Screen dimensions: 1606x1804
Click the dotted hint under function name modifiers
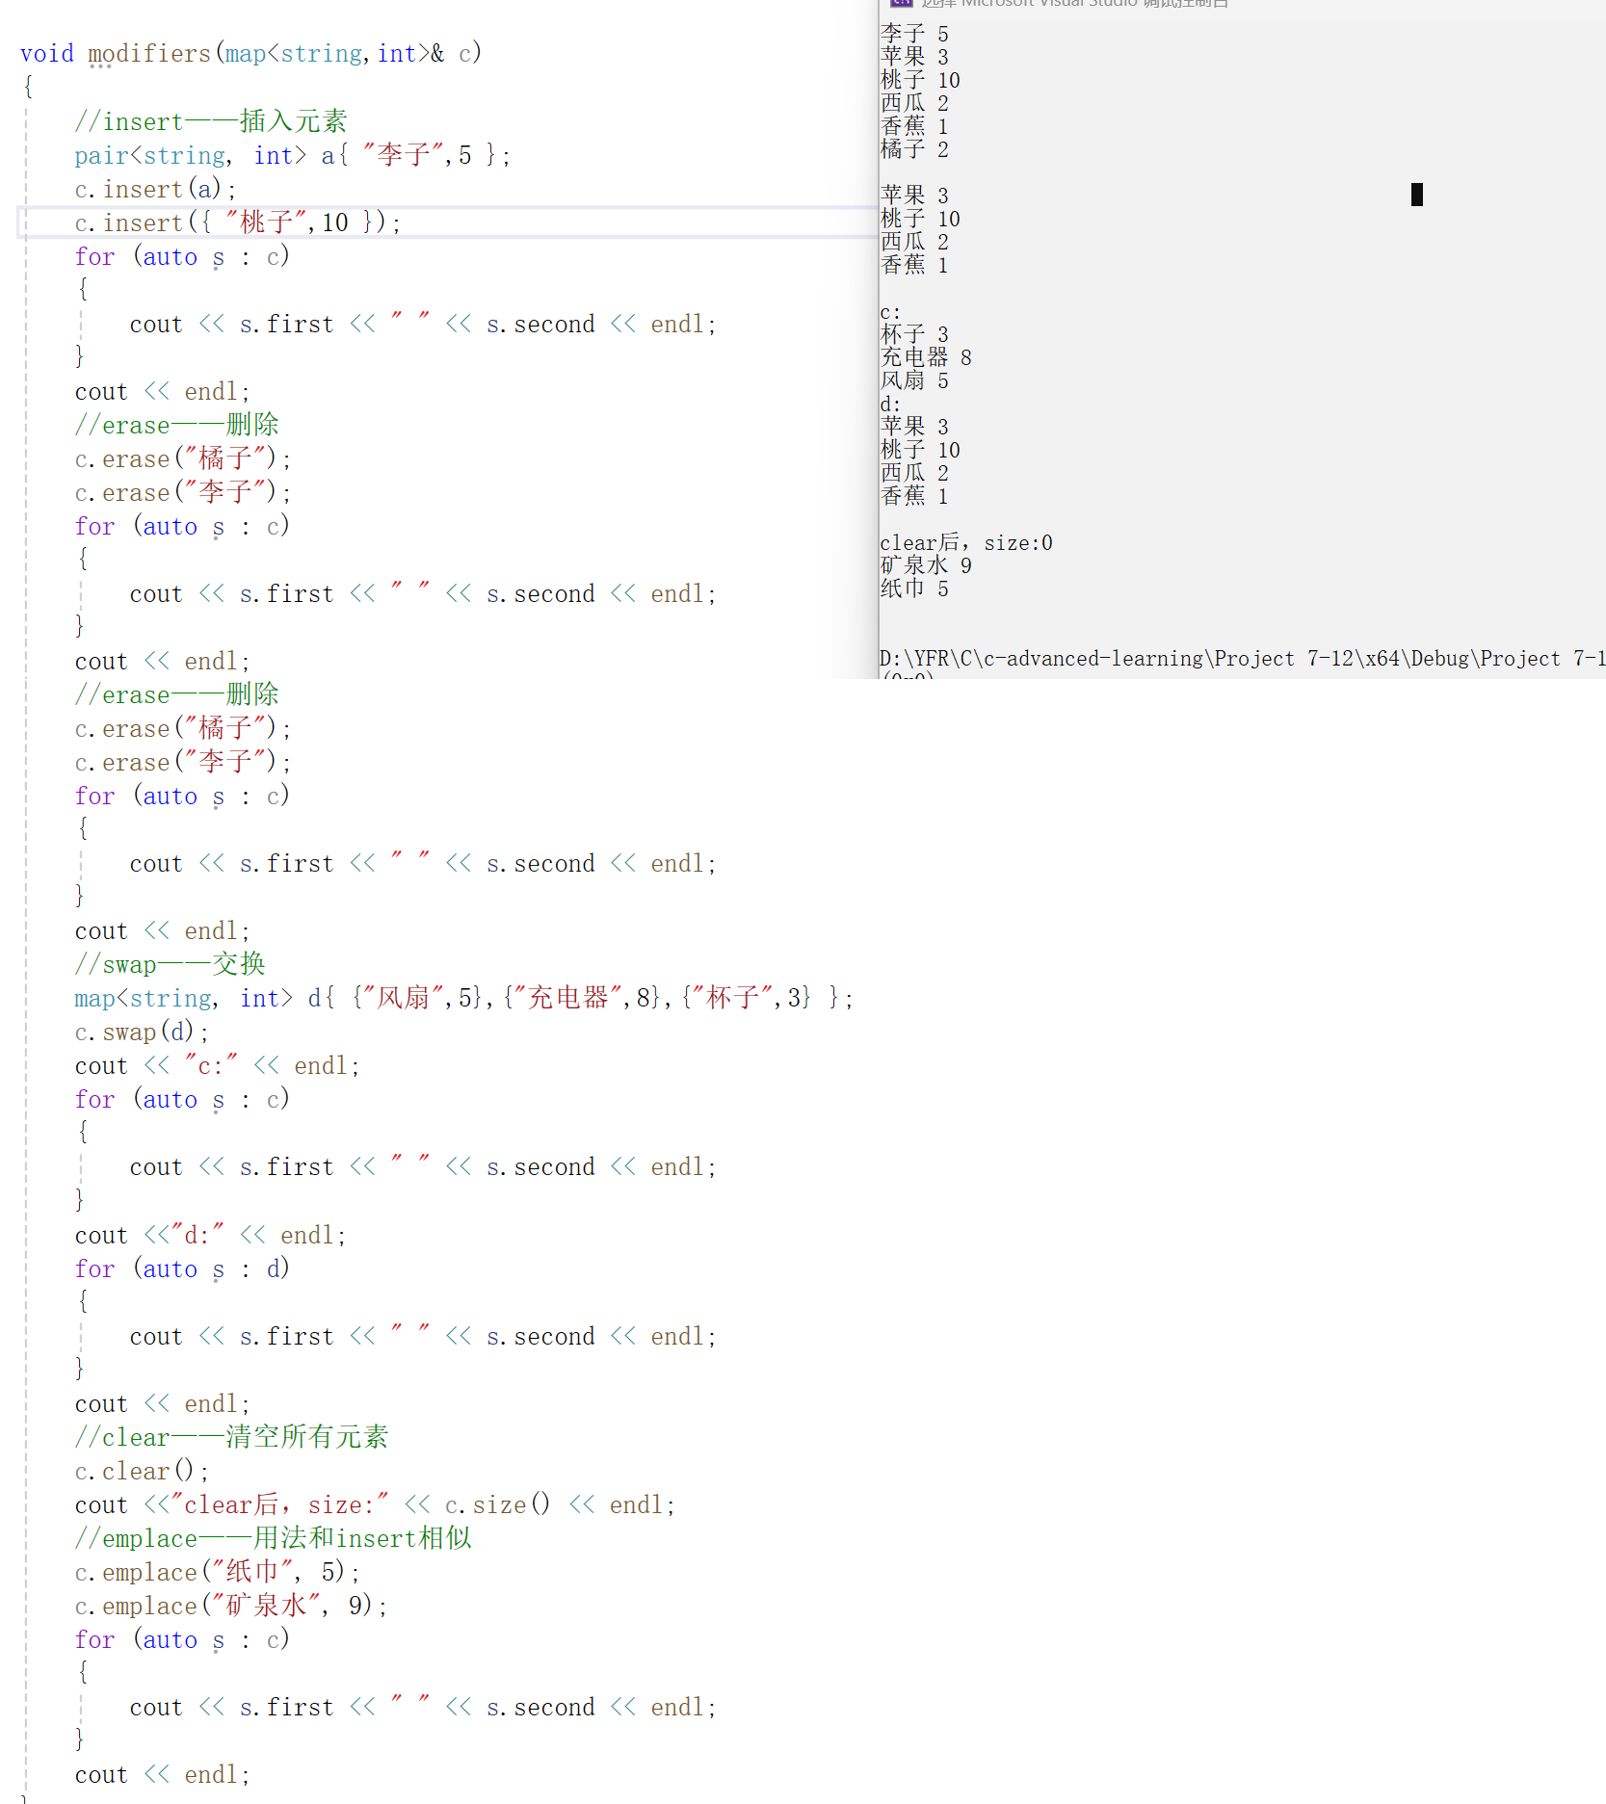click(x=102, y=65)
